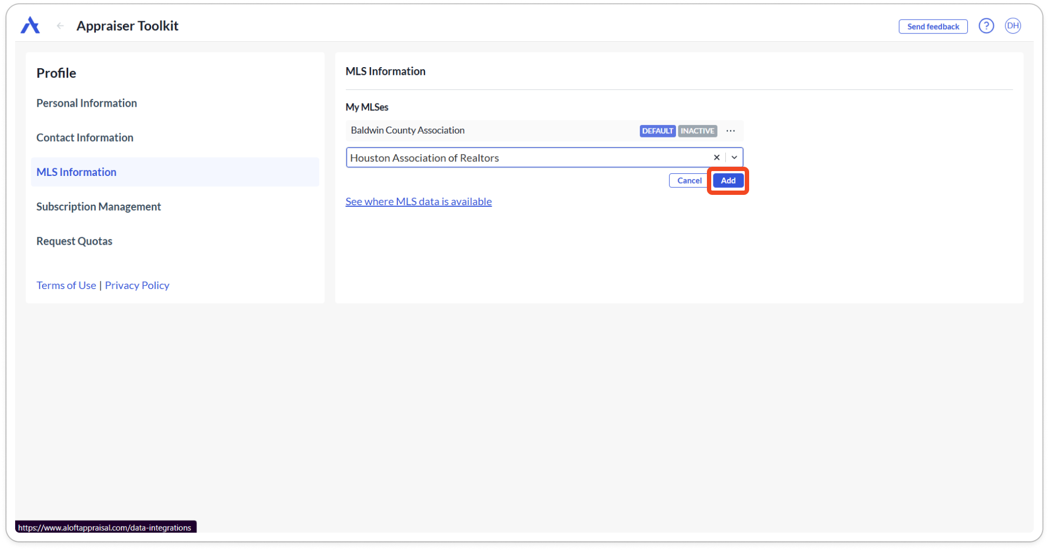
Task: Click the MLS Information panel heading
Action: tap(385, 71)
